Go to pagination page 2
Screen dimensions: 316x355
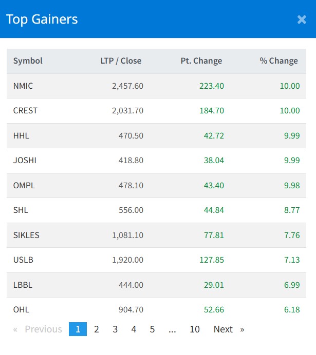(97, 329)
